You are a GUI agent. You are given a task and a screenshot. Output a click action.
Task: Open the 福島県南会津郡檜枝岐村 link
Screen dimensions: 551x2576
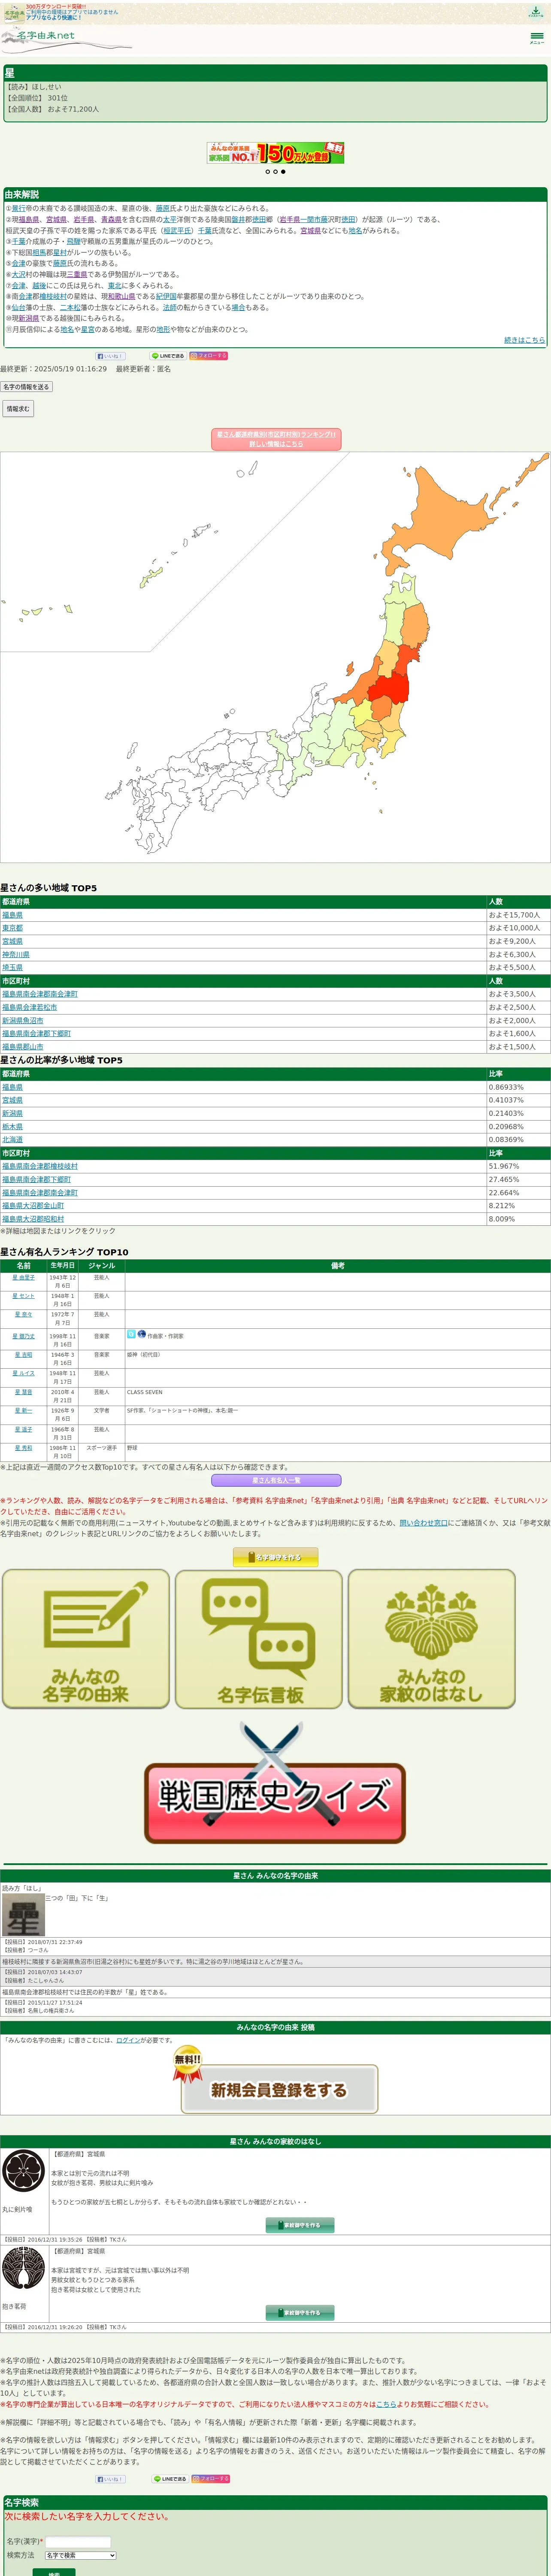click(x=40, y=1166)
